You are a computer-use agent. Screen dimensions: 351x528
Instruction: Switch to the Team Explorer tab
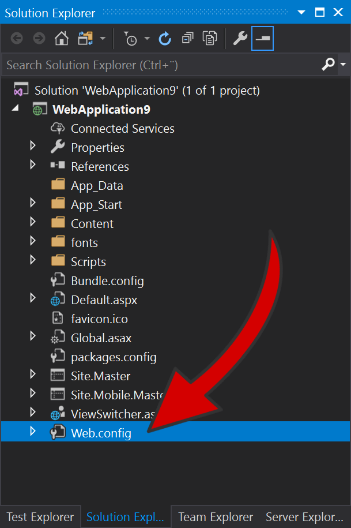pyautogui.click(x=215, y=516)
